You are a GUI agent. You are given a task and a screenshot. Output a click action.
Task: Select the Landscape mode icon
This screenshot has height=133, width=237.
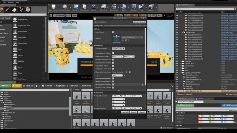coord(14,10)
